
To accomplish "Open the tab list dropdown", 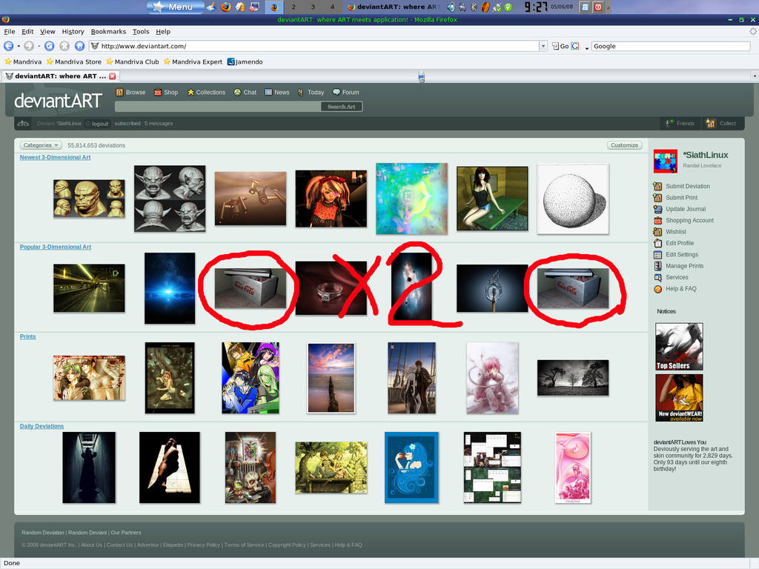I will 754,76.
